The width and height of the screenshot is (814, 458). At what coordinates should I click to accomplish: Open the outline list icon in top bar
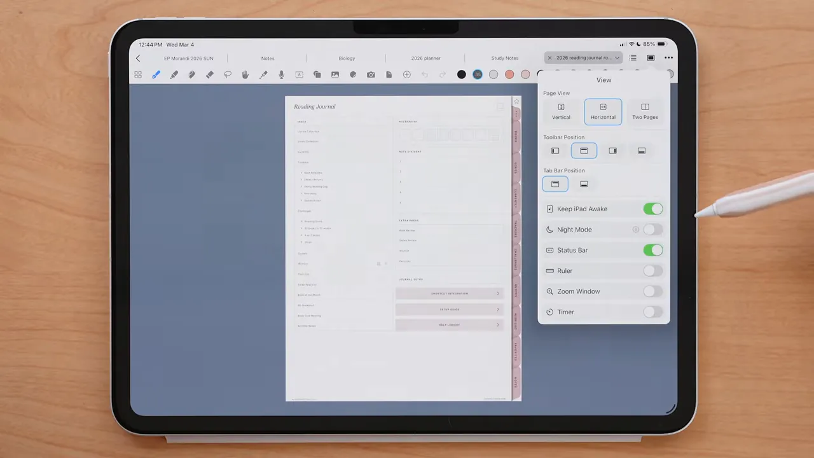tap(633, 58)
